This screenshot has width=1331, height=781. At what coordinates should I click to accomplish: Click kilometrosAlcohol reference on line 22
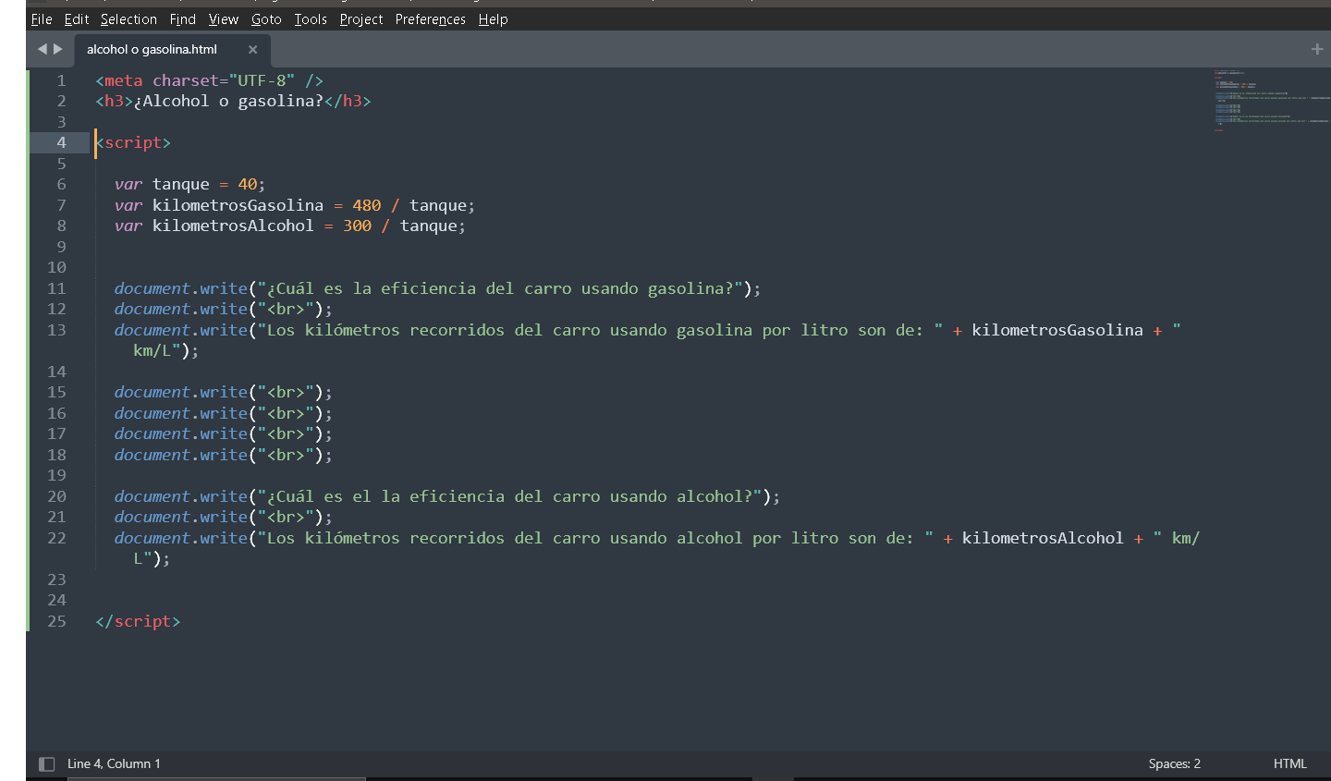tap(1043, 538)
